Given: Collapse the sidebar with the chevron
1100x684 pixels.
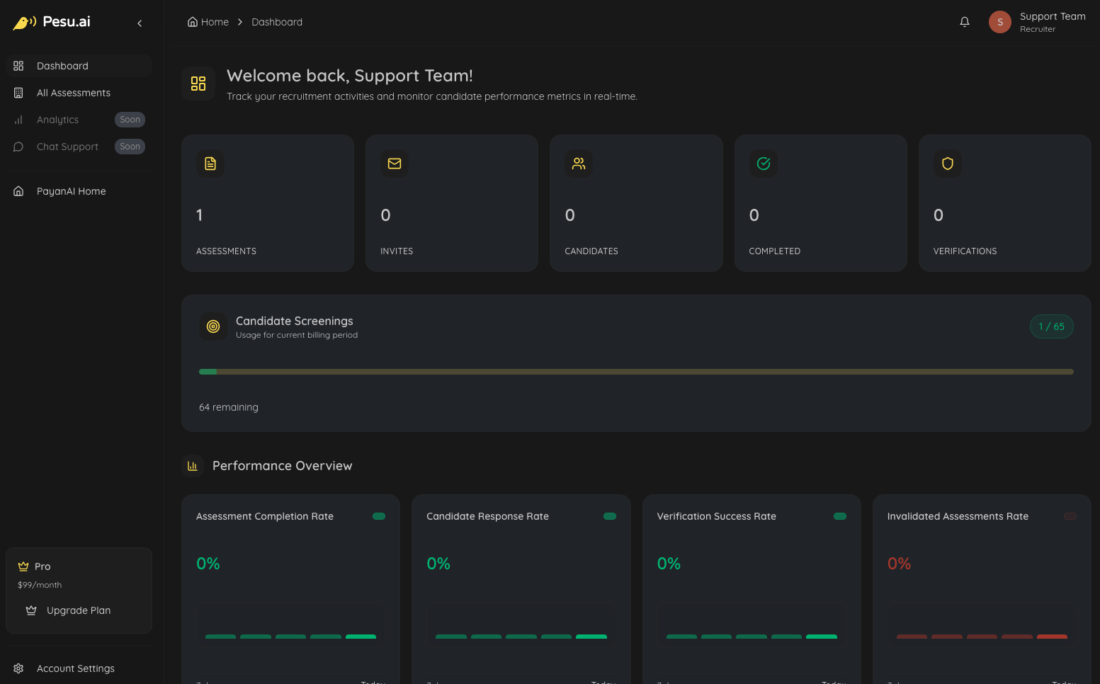Looking at the screenshot, I should click(x=140, y=23).
